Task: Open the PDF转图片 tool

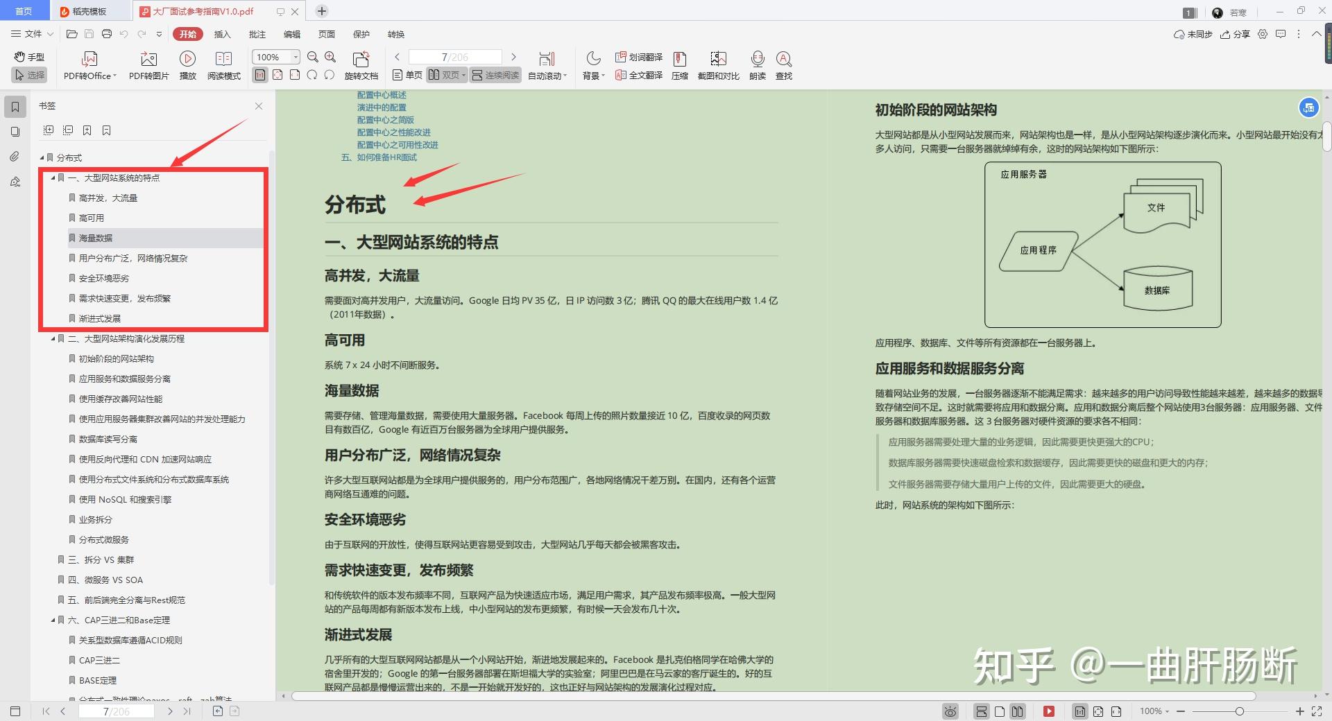Action: [148, 64]
